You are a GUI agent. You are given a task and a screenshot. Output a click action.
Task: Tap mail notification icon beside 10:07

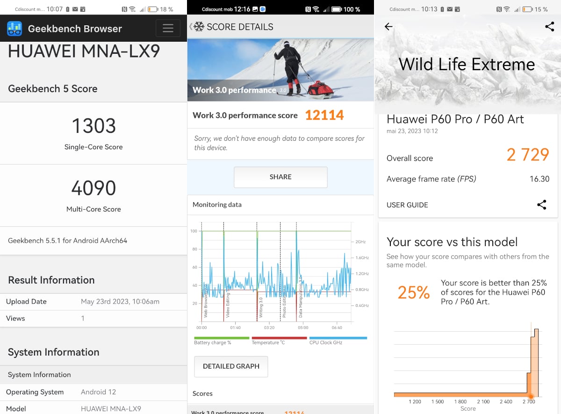(x=75, y=9)
